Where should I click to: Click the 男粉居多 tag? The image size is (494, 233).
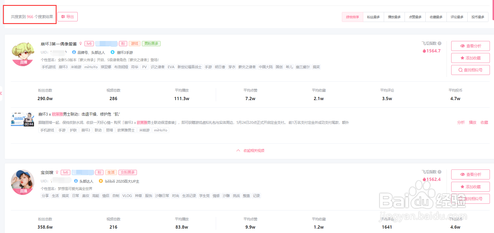[151, 44]
